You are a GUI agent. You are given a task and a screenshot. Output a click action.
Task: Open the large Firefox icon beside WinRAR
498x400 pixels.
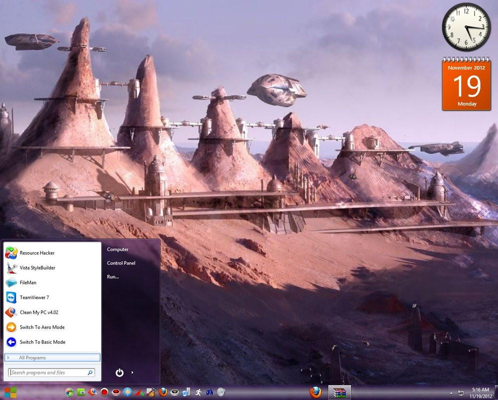(315, 393)
